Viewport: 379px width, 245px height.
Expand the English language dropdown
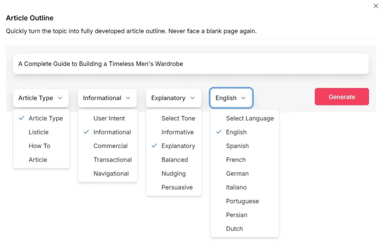pos(244,98)
